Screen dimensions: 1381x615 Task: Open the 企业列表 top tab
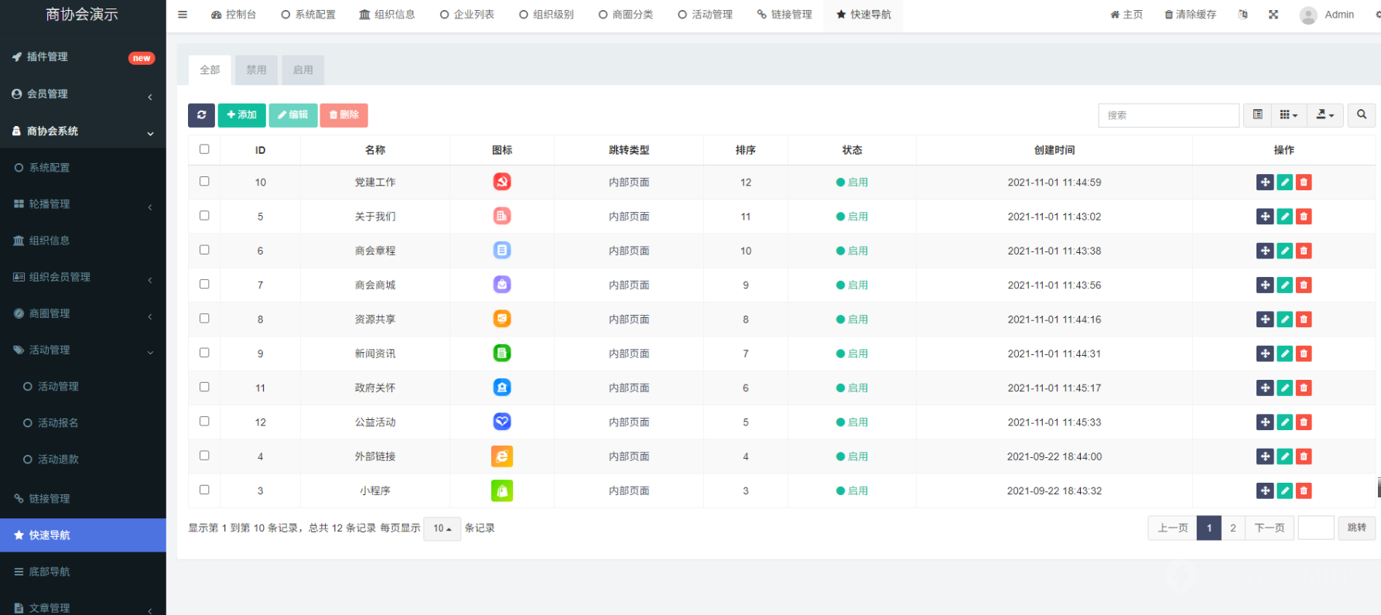pyautogui.click(x=467, y=15)
